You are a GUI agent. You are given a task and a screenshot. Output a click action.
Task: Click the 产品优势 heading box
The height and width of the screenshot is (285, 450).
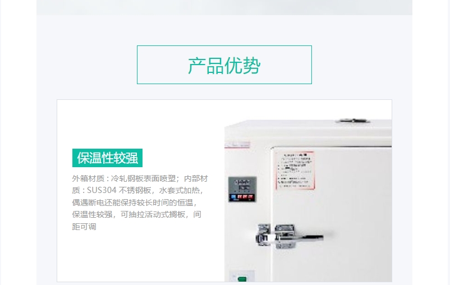(224, 65)
